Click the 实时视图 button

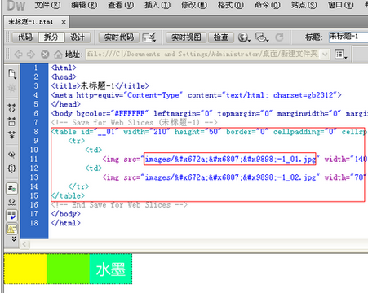[186, 37]
